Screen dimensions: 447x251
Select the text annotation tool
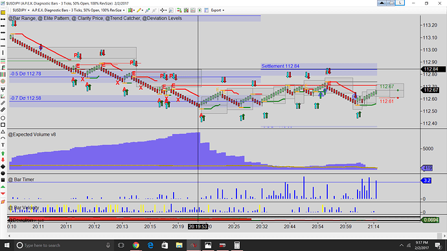[x=3, y=145]
